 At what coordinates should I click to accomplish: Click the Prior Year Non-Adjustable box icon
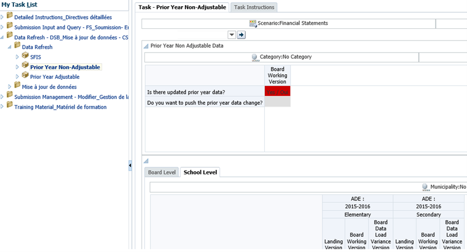pos(26,65)
